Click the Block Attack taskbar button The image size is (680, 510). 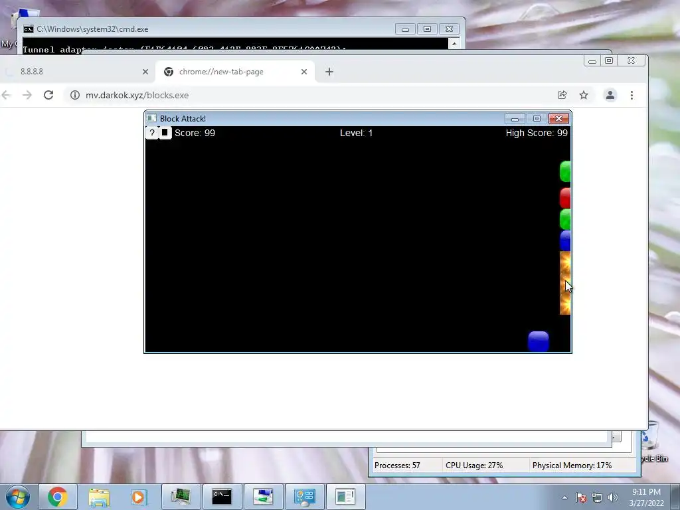[x=345, y=497]
